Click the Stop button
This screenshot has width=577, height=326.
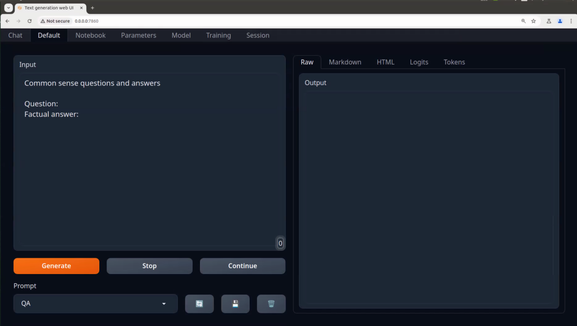tap(149, 266)
